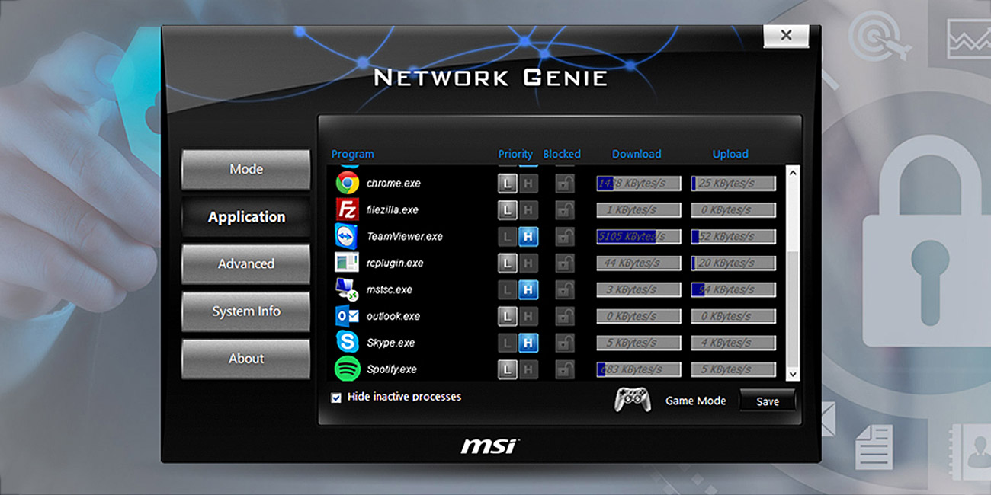The width and height of the screenshot is (991, 495).
Task: Open the About section
Action: click(x=246, y=359)
